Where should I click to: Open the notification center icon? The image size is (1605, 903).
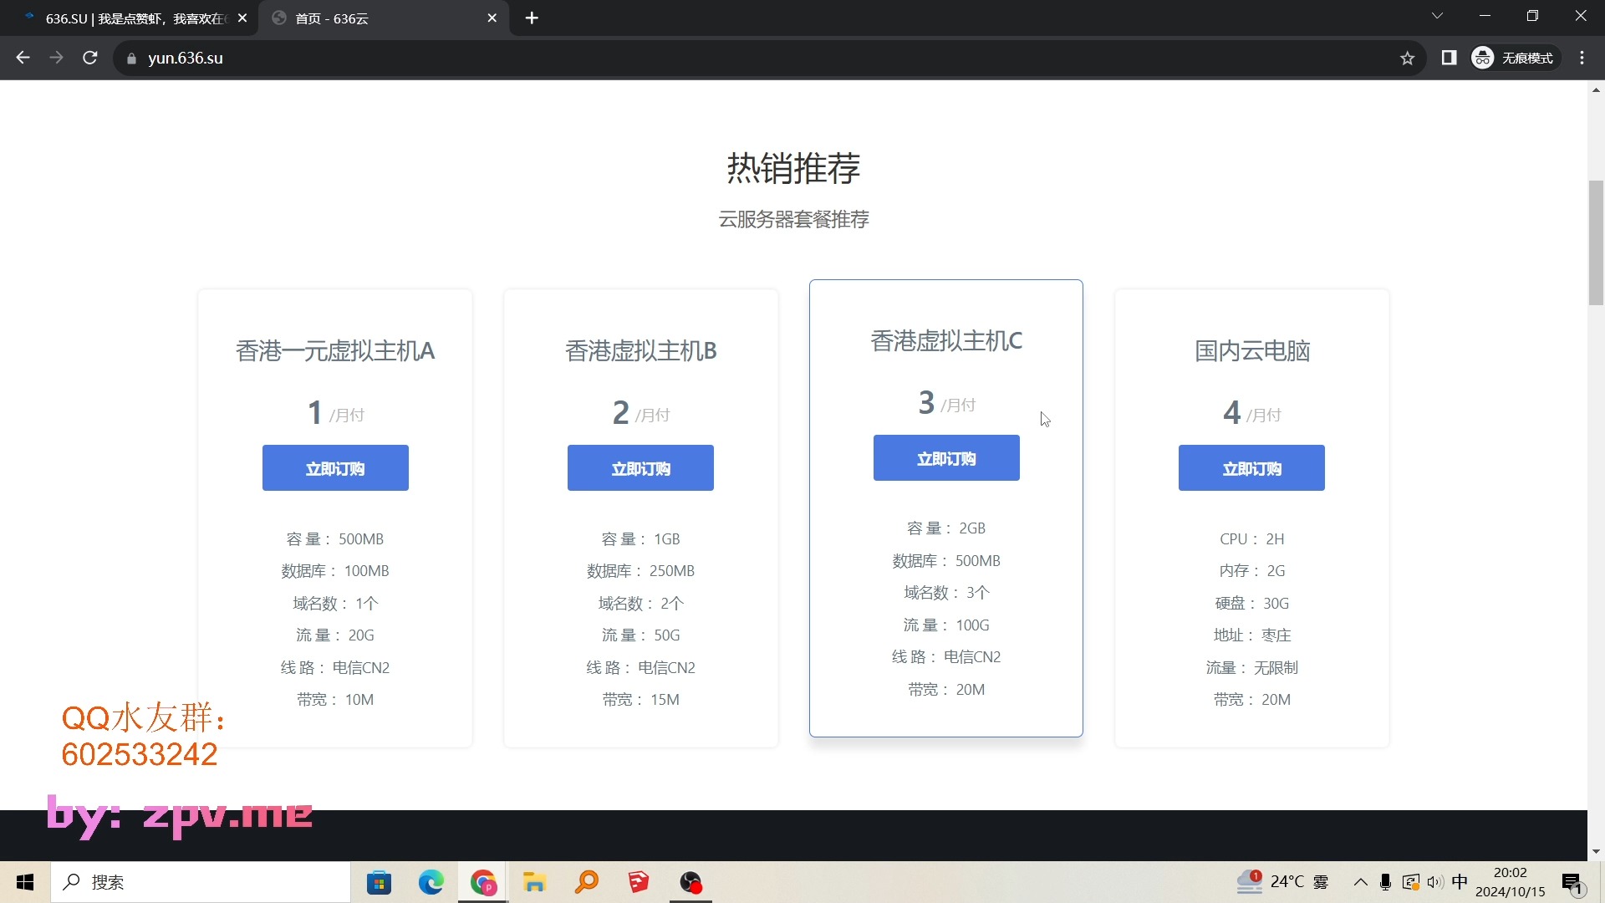(1573, 882)
